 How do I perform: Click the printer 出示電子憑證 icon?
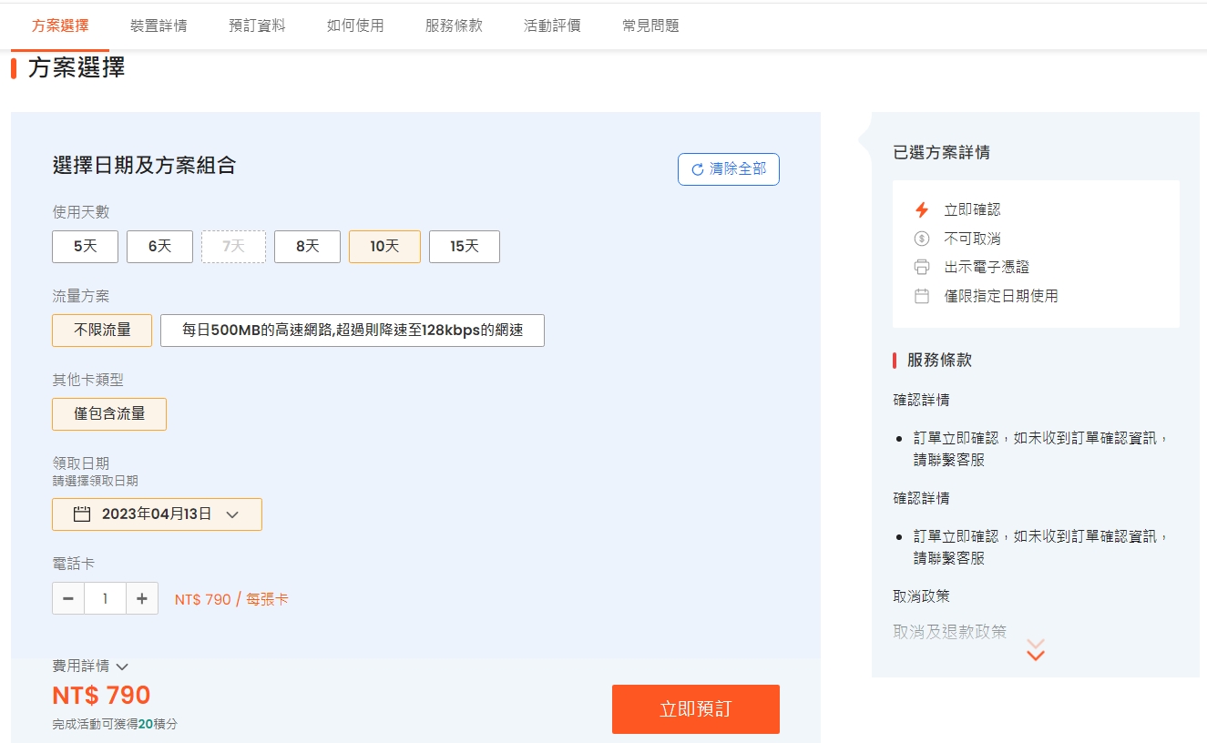[922, 268]
